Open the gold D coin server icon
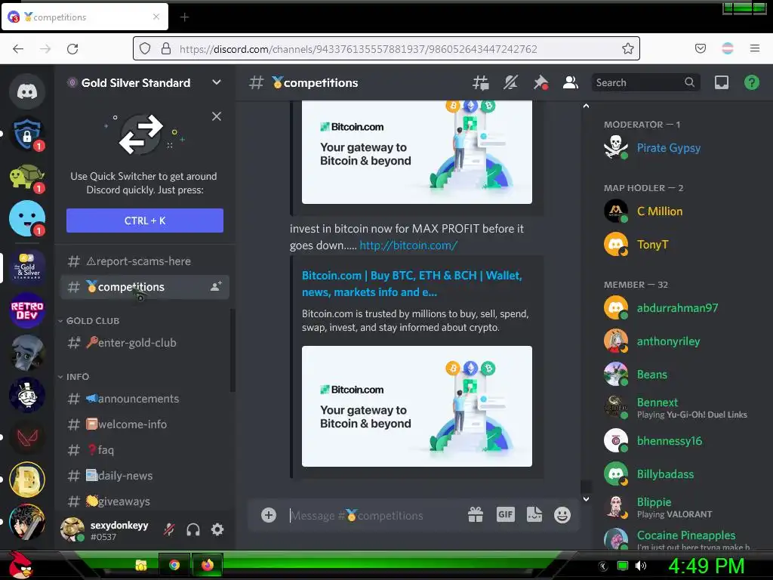This screenshot has width=773, height=580. tap(27, 480)
